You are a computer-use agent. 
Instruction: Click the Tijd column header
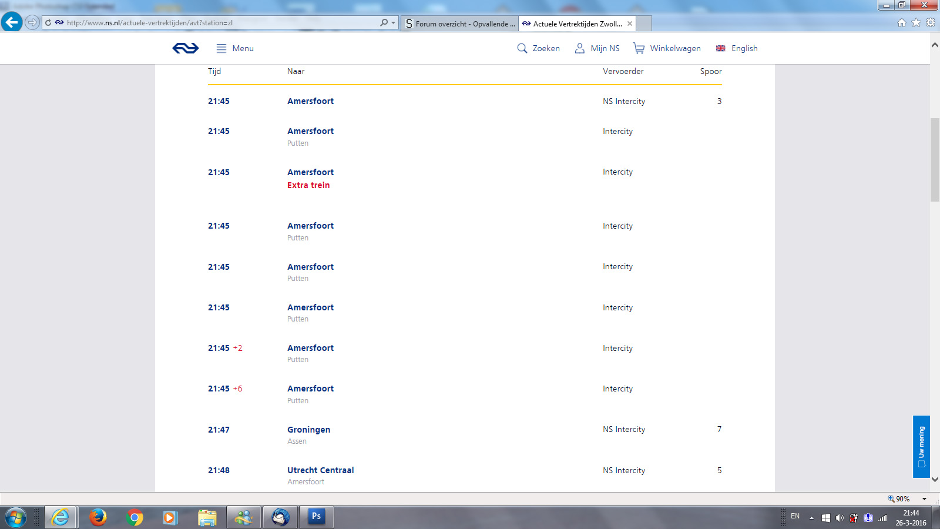point(214,71)
